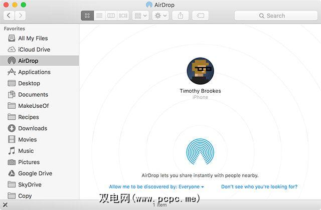Viewport: 321px width, 210px height.
Task: Click the Desktop sidebar icon
Action: tap(12, 83)
